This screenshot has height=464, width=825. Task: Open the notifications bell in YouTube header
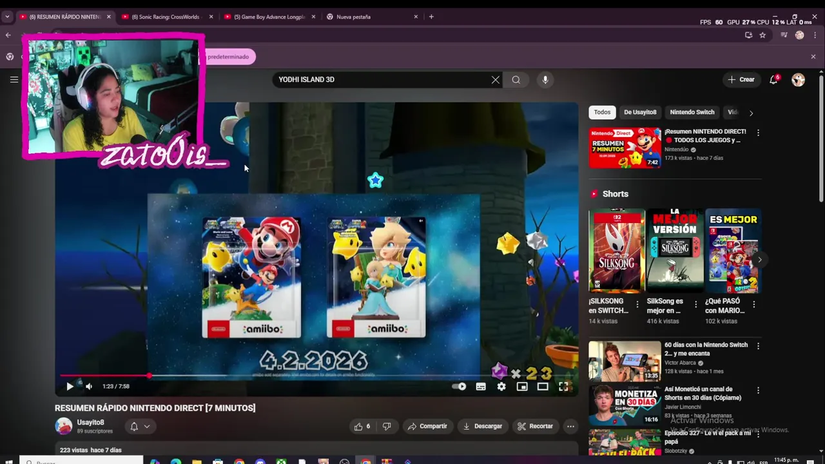(x=773, y=79)
